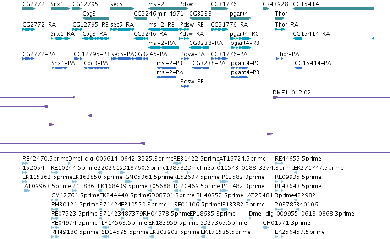Select the Thor-RA transcript glyph

(280, 29)
